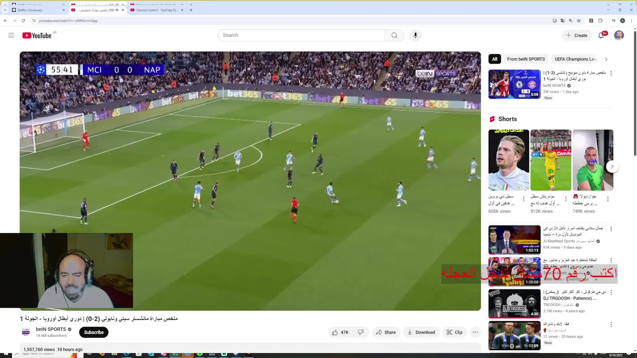This screenshot has height=358, width=637.
Task: Open beIN SPORTS channel name link
Action: coord(51,329)
